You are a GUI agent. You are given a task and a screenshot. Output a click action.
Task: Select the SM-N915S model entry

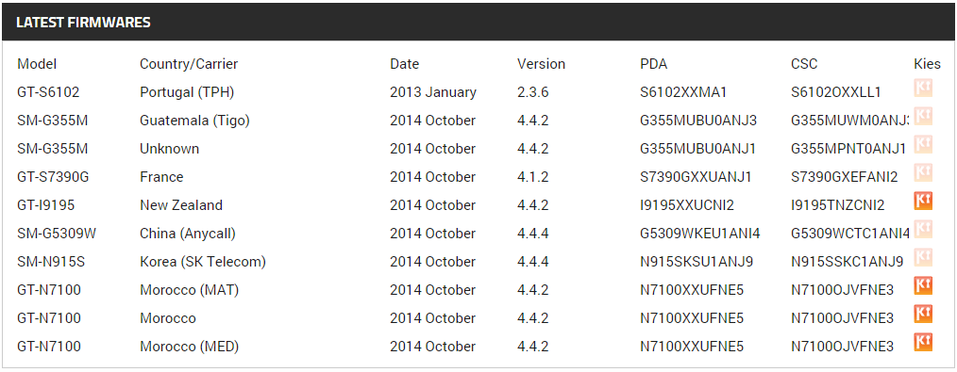click(51, 262)
